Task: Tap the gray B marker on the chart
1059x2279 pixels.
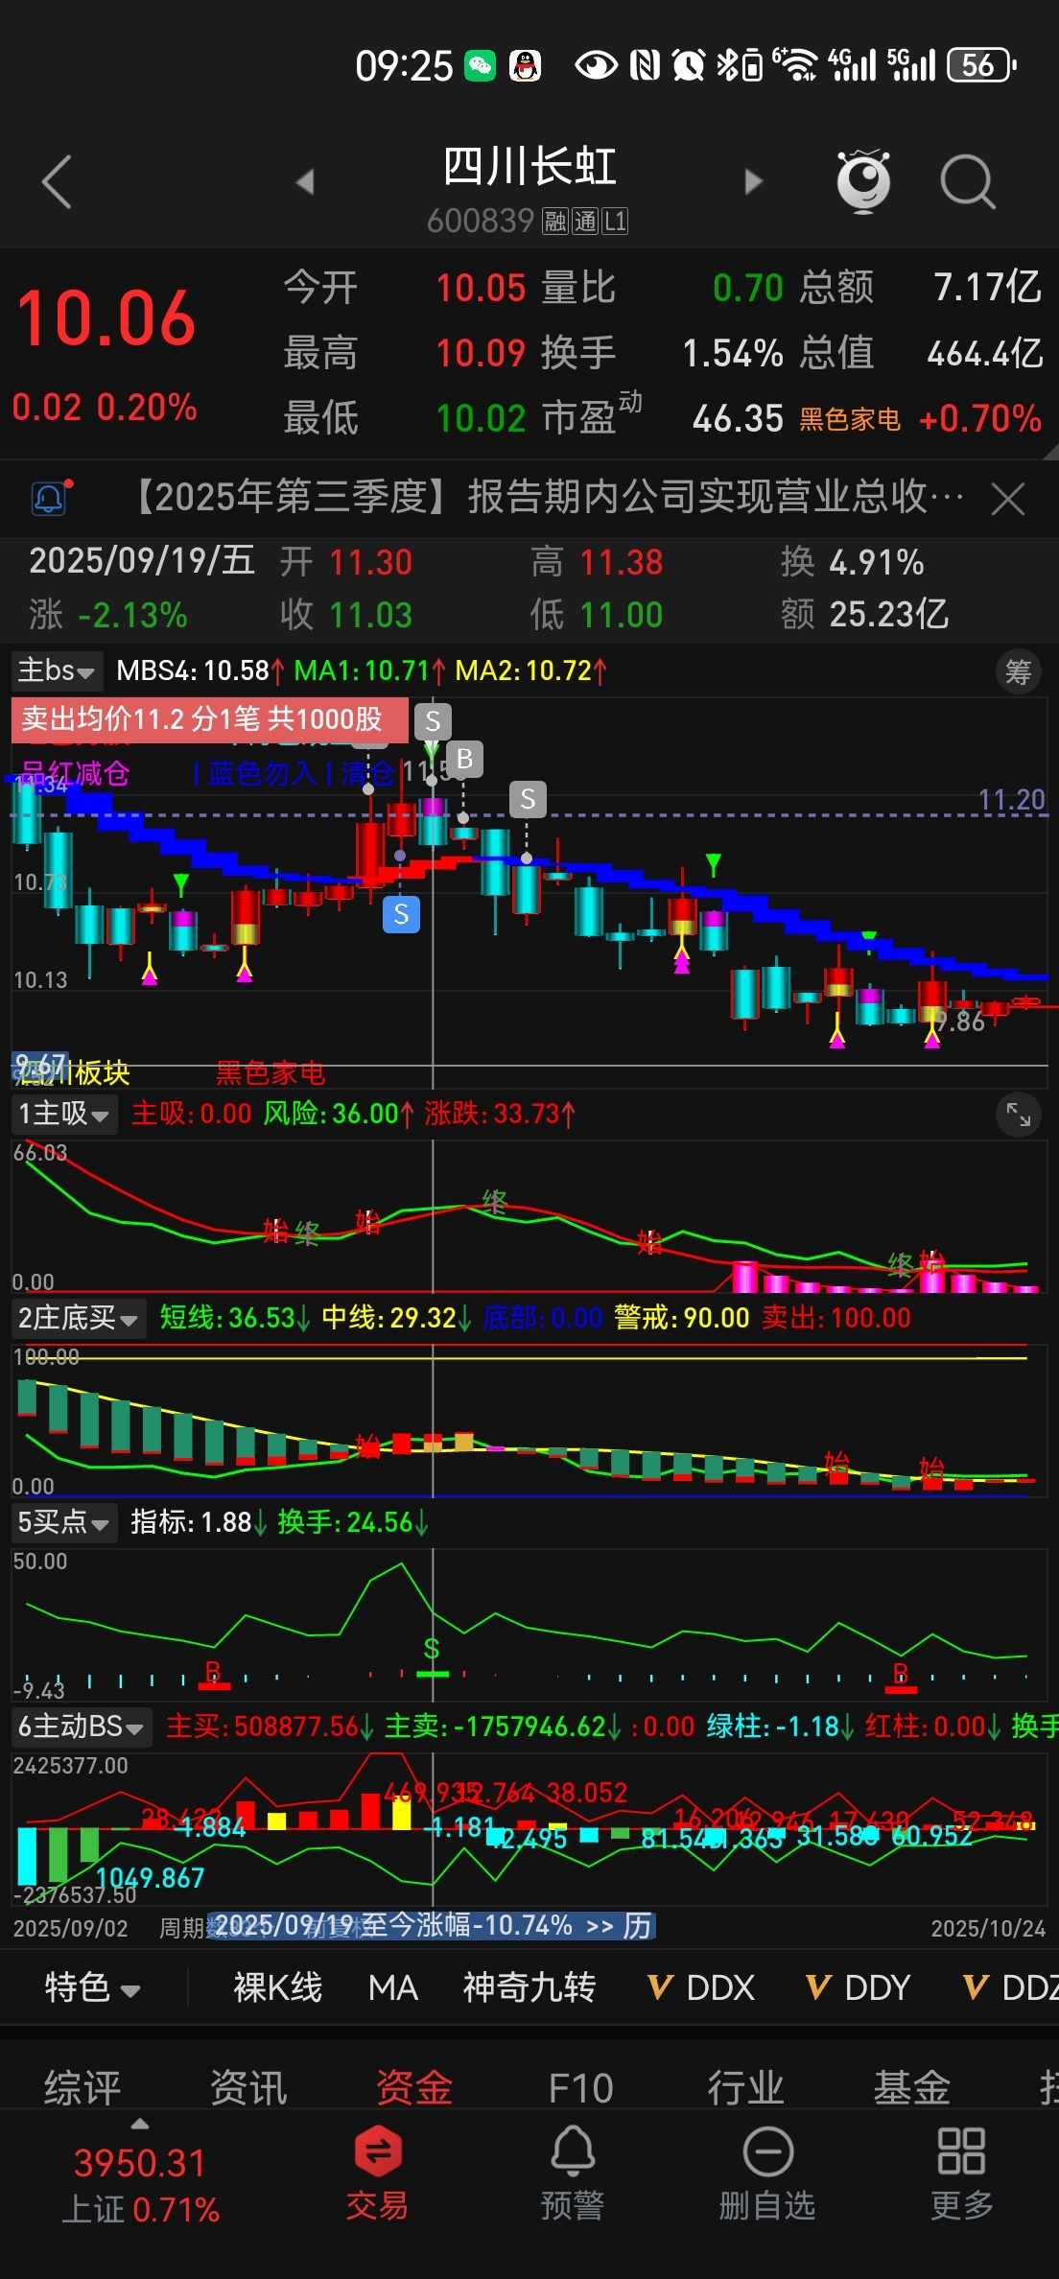Action: pos(464,760)
